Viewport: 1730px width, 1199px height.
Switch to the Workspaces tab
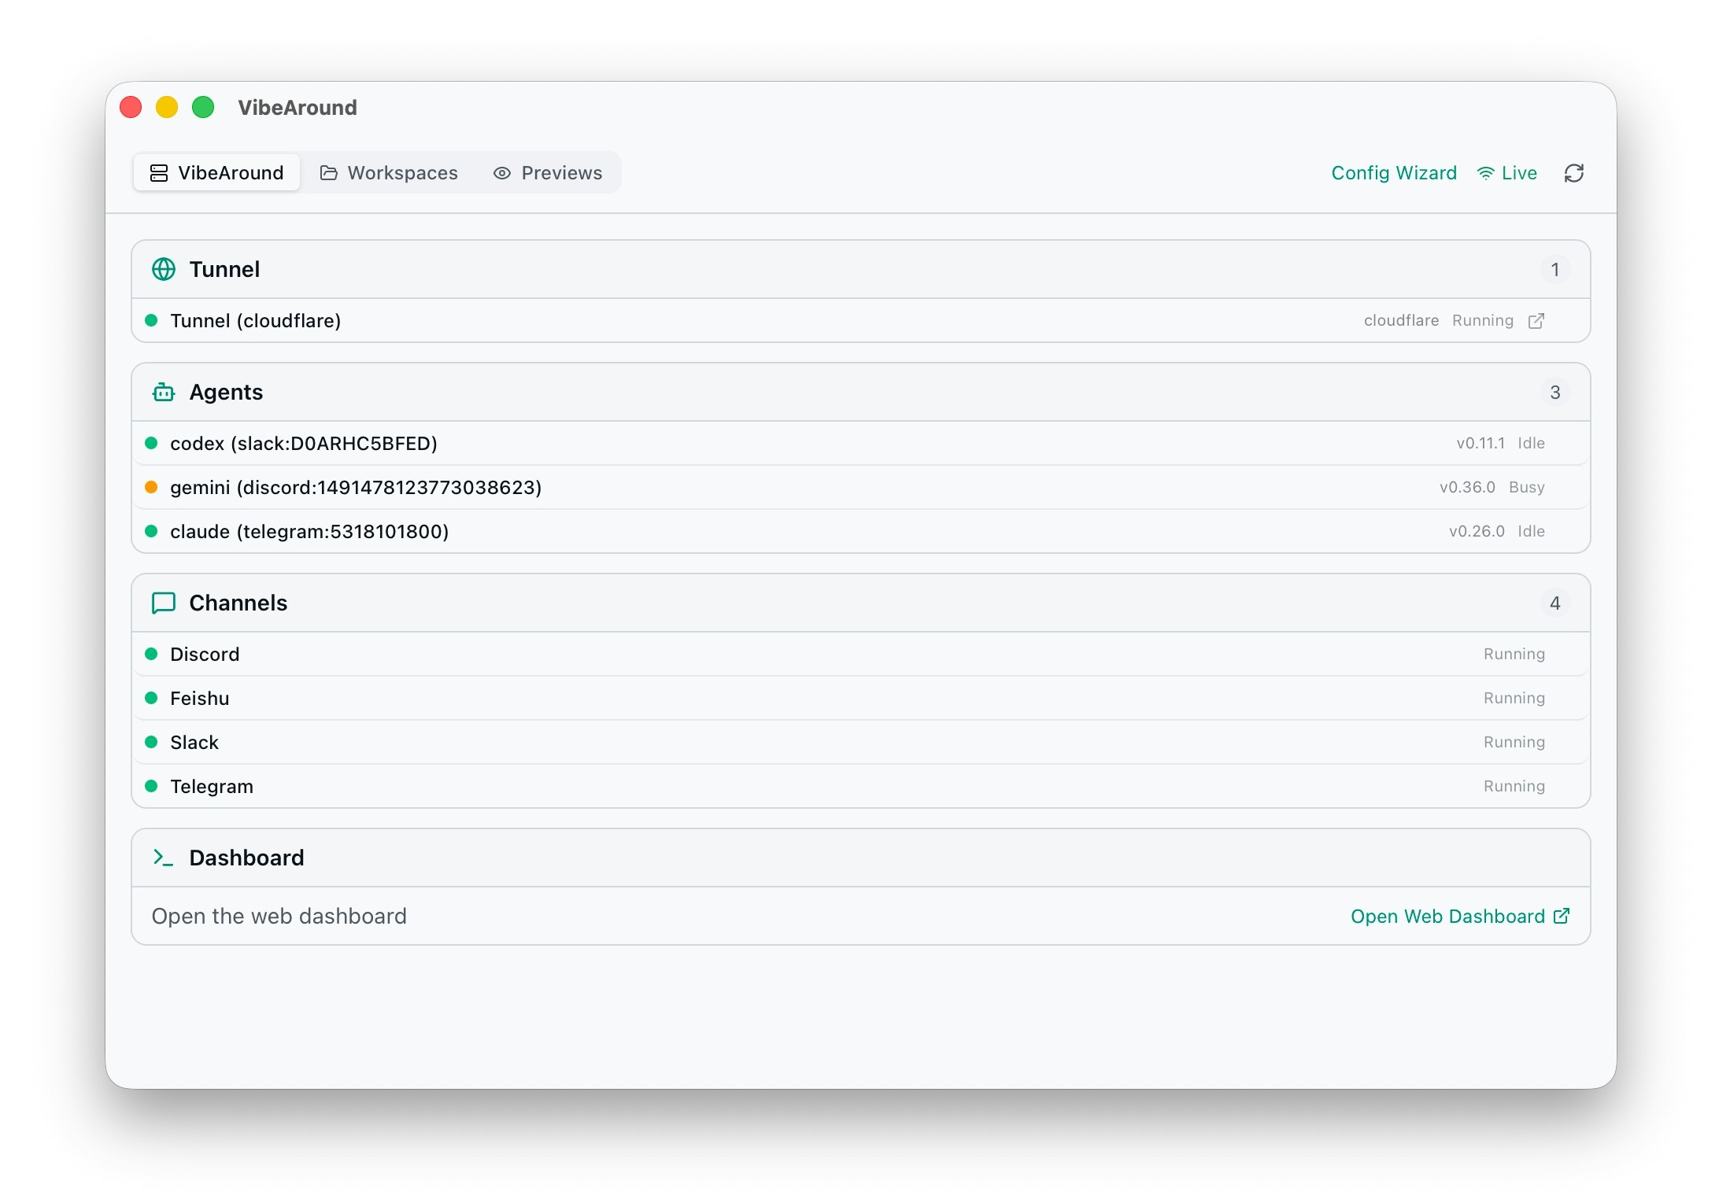coord(389,173)
